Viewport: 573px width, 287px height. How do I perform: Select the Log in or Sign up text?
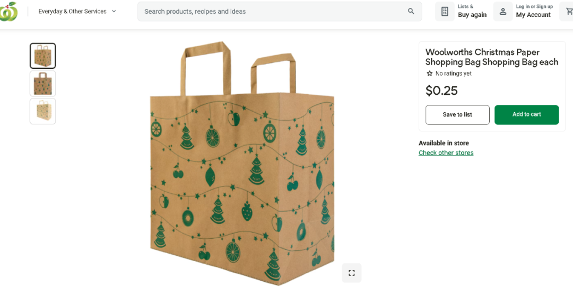(534, 7)
